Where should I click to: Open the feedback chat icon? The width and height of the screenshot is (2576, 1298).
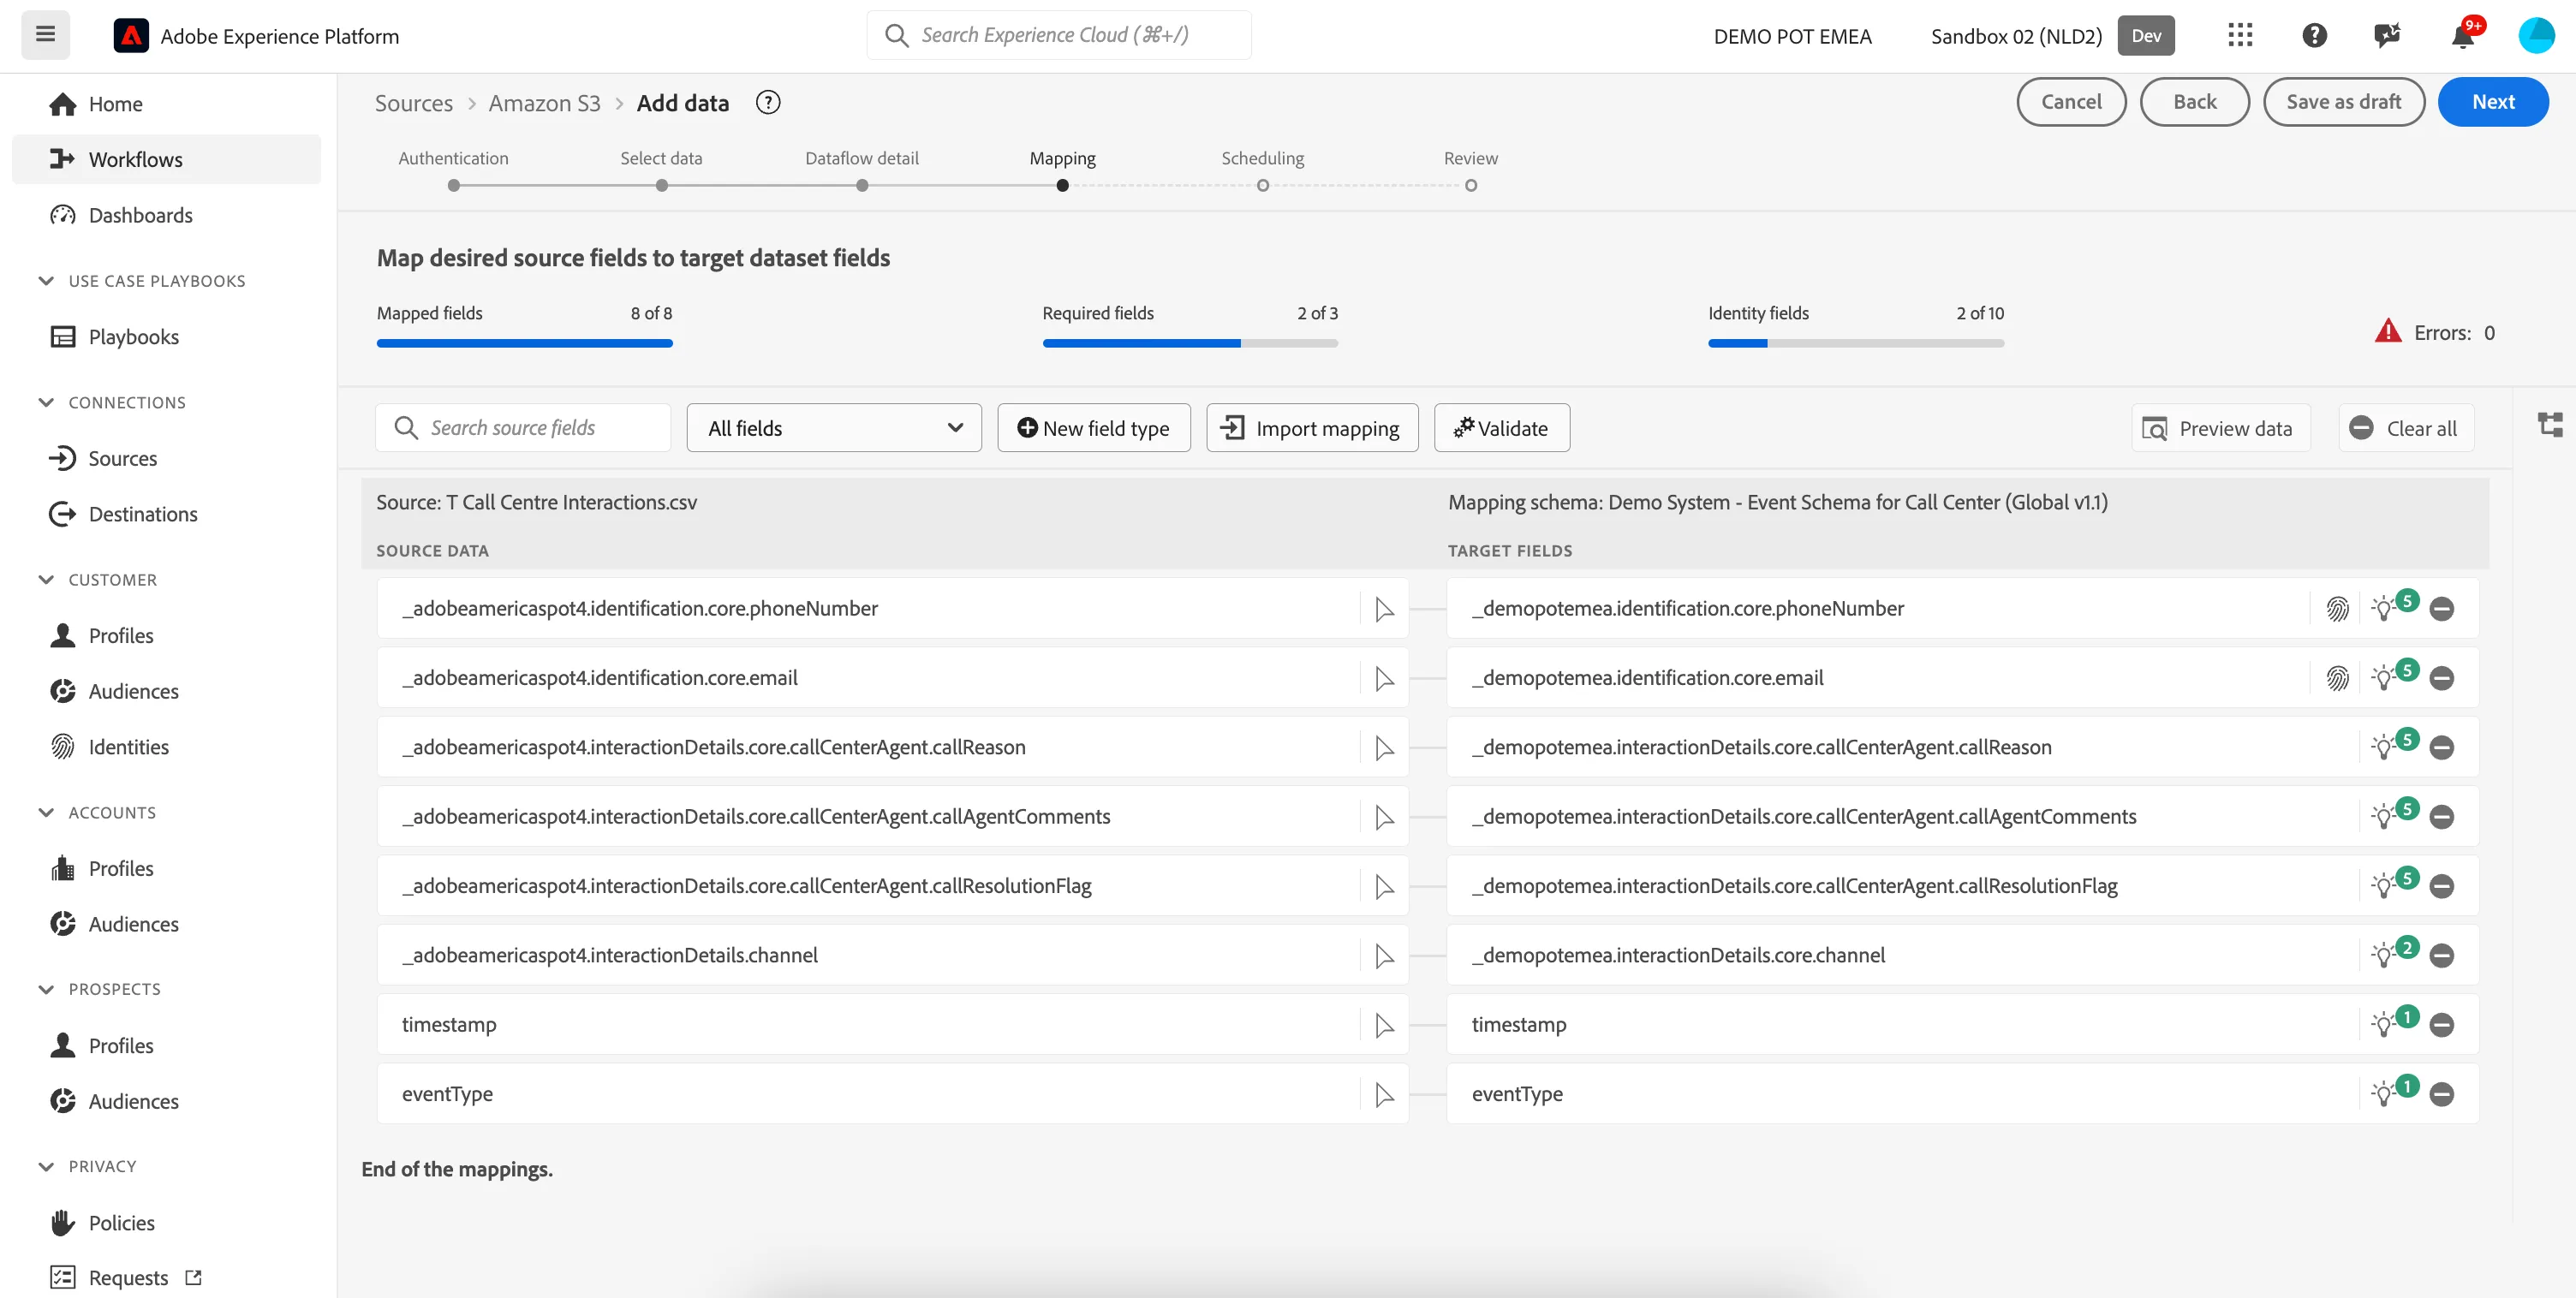click(x=2387, y=36)
